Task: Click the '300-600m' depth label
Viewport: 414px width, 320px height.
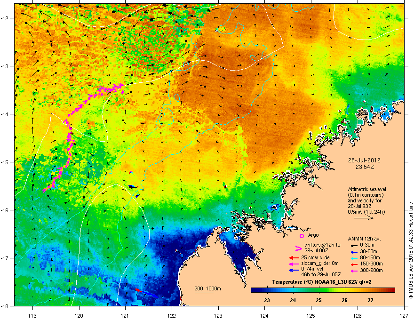Action: [x=371, y=271]
